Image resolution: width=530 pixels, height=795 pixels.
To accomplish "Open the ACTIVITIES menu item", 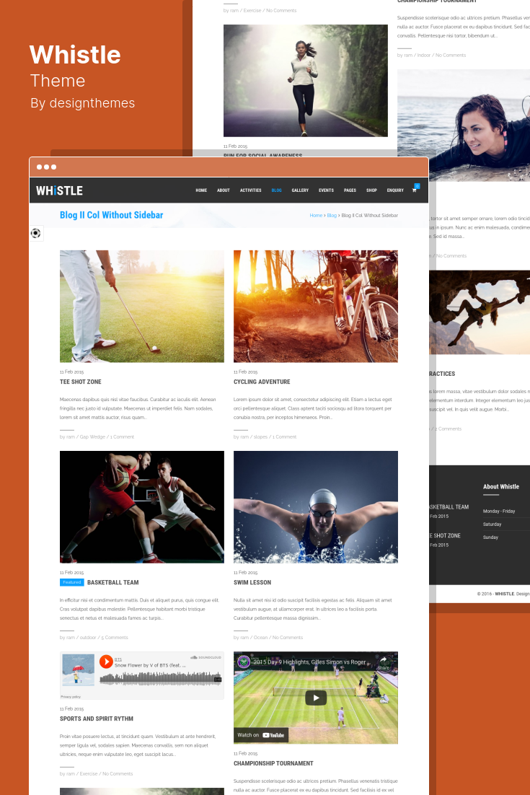I will point(251,190).
